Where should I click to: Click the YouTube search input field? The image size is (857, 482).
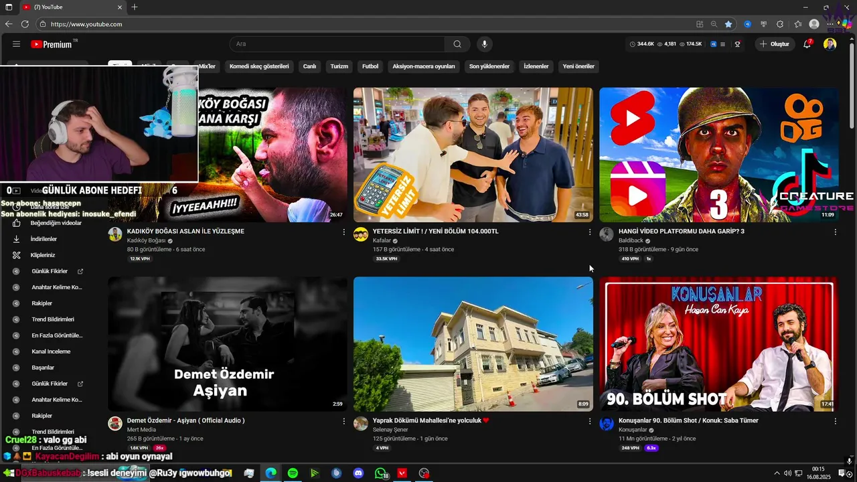pyautogui.click(x=337, y=44)
